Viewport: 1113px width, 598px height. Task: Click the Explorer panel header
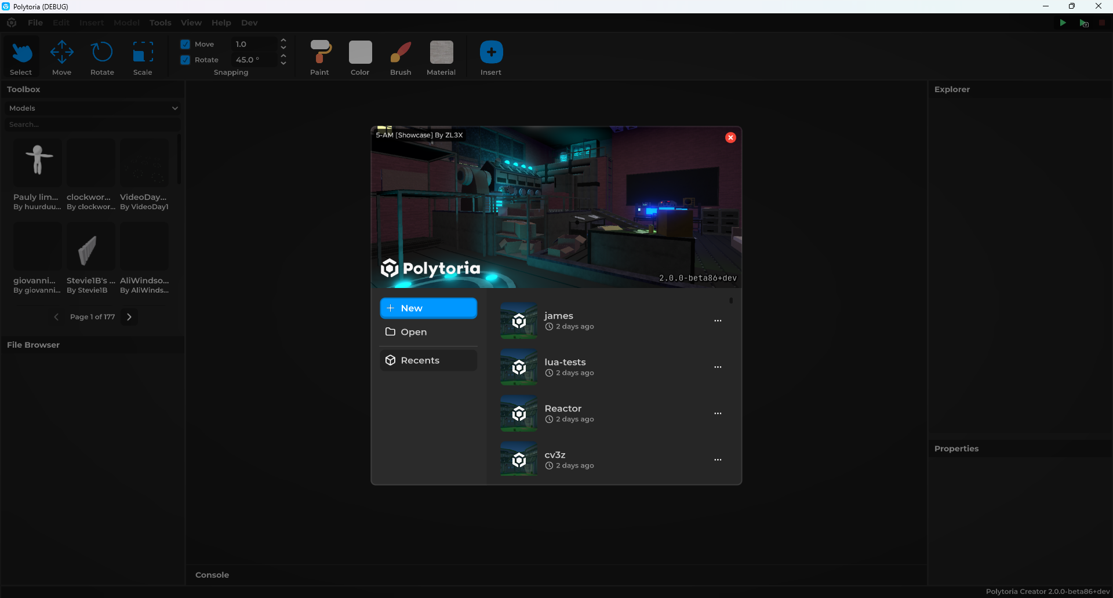coord(952,89)
